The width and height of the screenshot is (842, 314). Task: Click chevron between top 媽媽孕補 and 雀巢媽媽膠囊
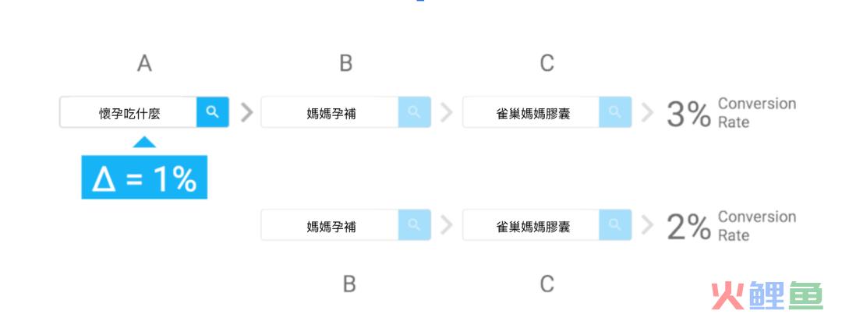pyautogui.click(x=447, y=113)
